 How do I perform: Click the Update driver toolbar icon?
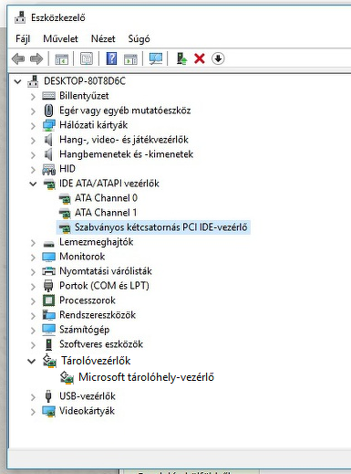click(x=181, y=58)
